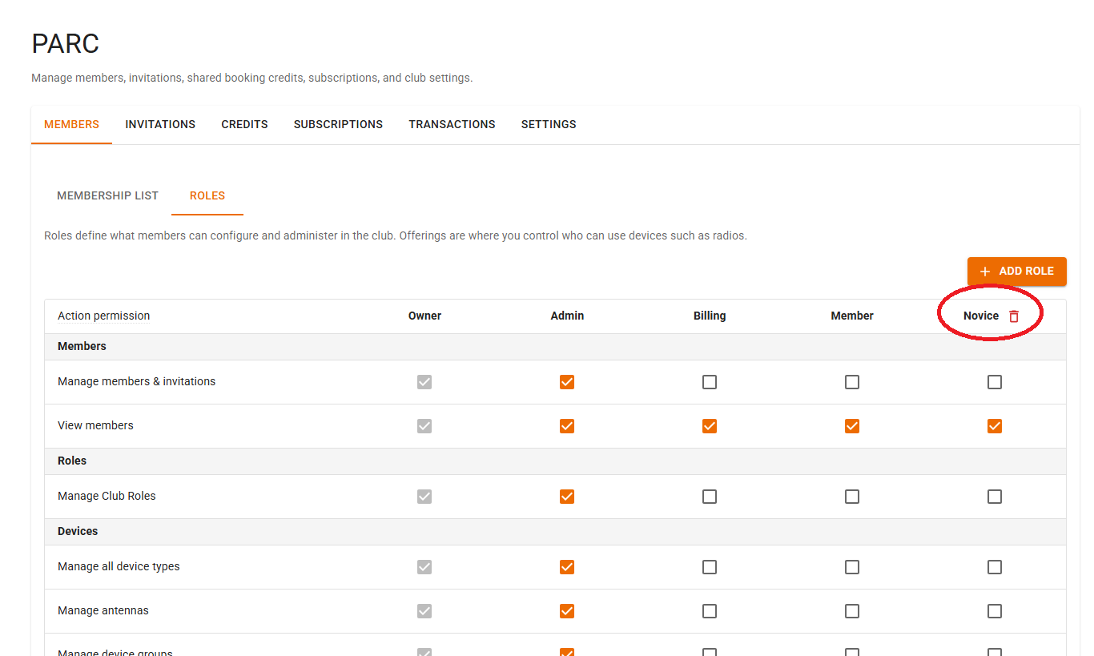The width and height of the screenshot is (1094, 656).
Task: Uncheck Admin for Manage members & invitations
Action: (x=567, y=382)
